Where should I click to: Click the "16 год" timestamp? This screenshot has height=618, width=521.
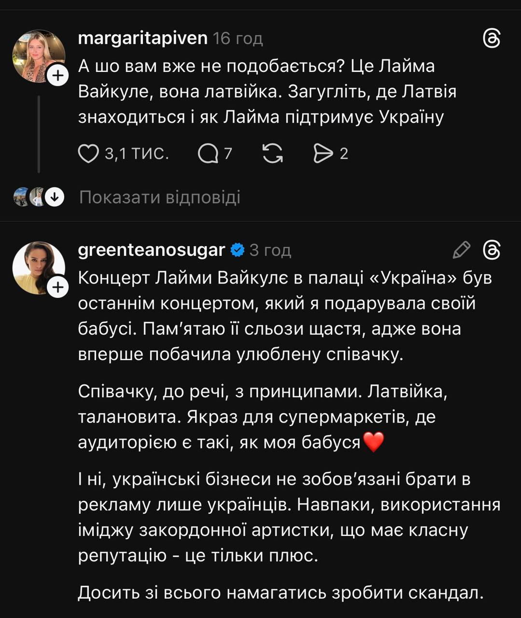pos(238,39)
